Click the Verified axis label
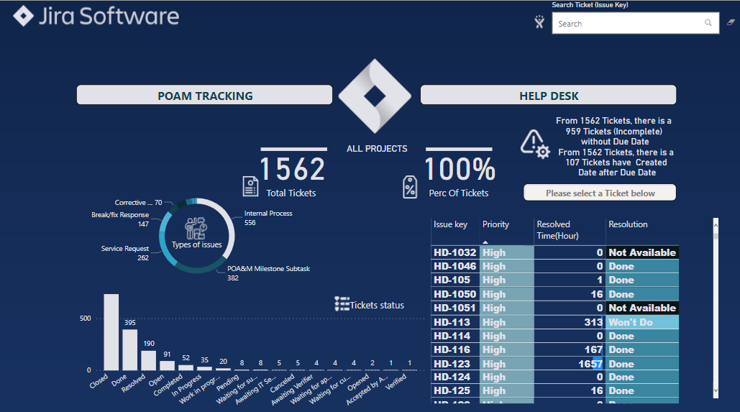740x412 pixels. (x=396, y=382)
